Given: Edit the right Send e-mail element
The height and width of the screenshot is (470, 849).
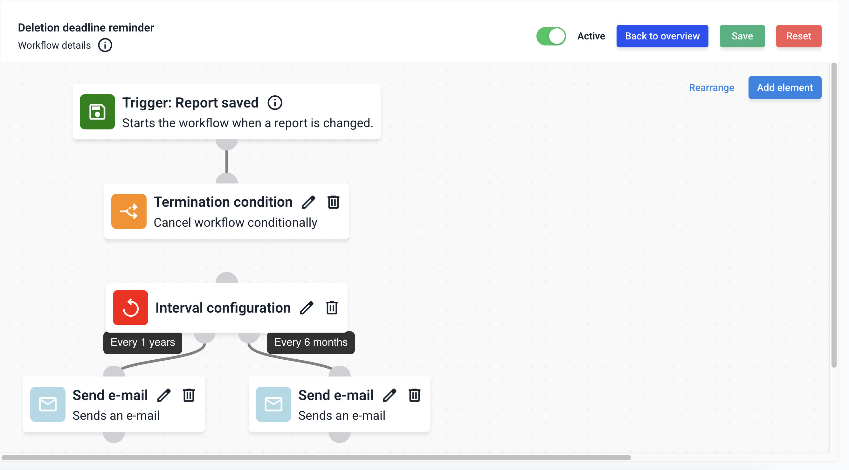Looking at the screenshot, I should point(390,395).
